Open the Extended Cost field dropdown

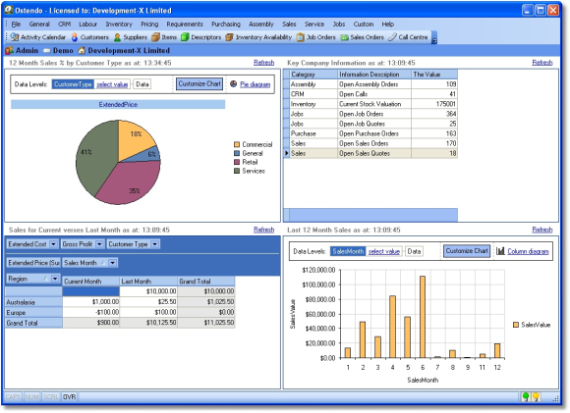pos(53,244)
